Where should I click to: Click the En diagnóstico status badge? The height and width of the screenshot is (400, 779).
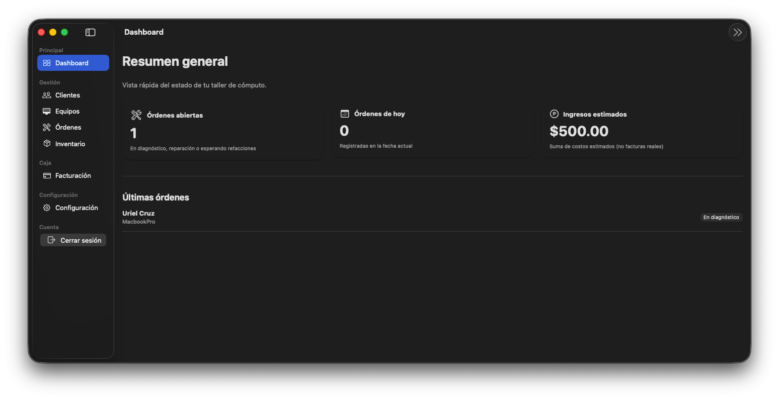[x=721, y=217]
